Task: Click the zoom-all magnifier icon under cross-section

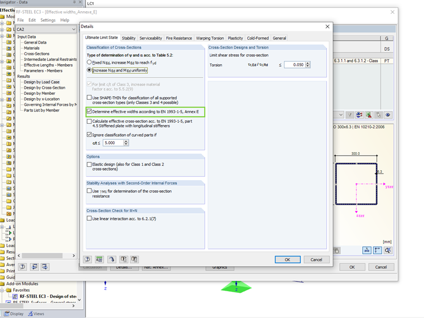Action: (388, 250)
